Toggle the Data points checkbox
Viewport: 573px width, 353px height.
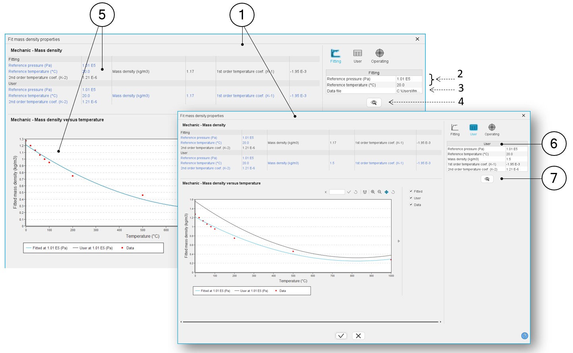[x=411, y=205]
